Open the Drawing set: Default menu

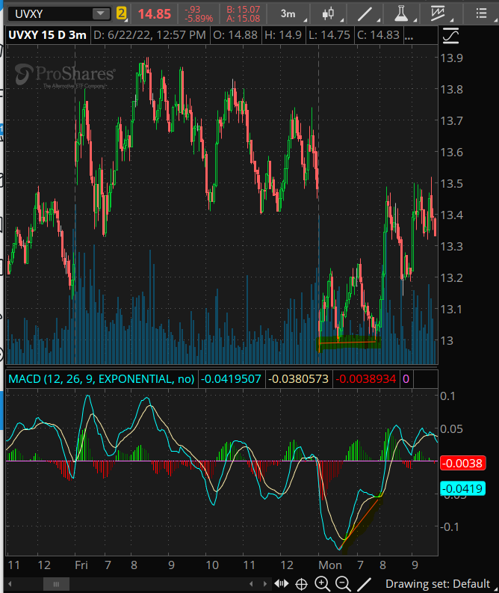(438, 584)
